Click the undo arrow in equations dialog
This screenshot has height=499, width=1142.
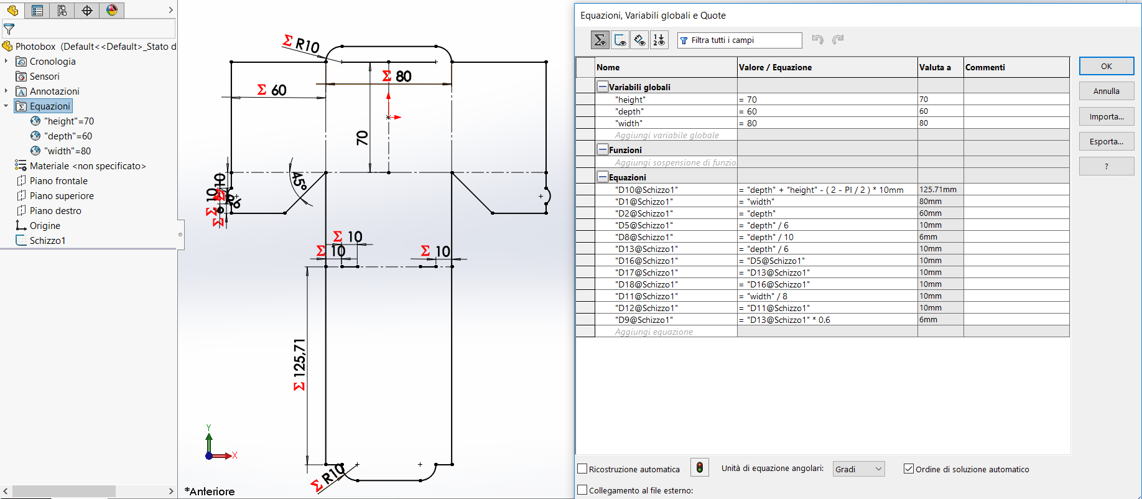tap(817, 40)
